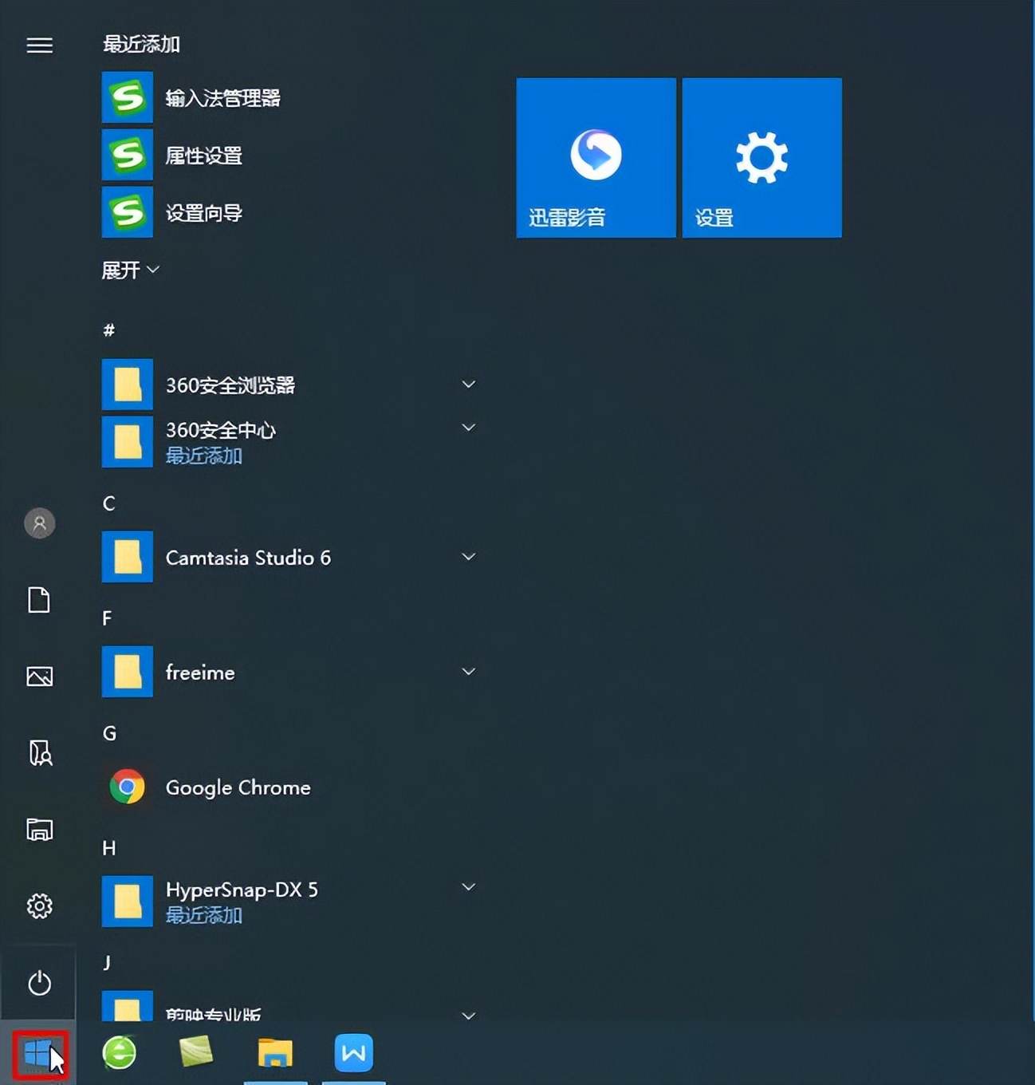Viewport: 1035px width, 1085px height.
Task: Open the hamburger menu at top left
Action: click(39, 45)
